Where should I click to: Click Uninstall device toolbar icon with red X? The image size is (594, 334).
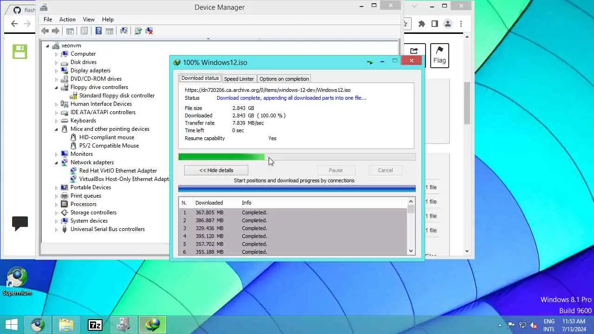tap(149, 31)
